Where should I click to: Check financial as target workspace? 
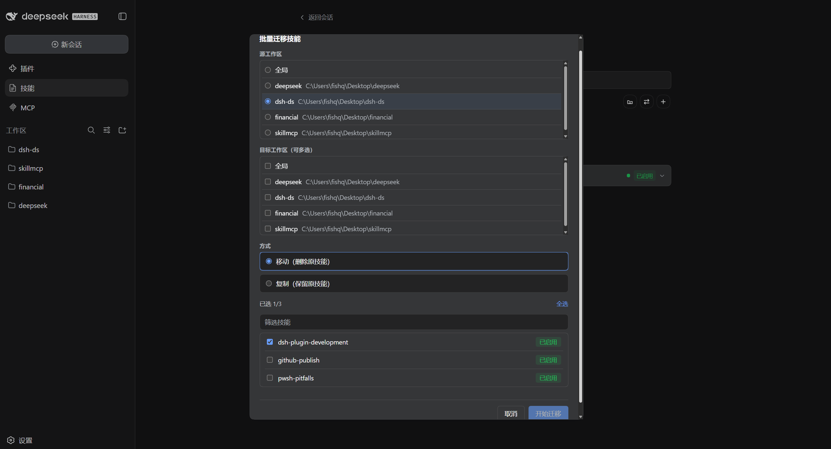click(x=412, y=213)
